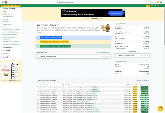Click the user account avatar icon
The width and height of the screenshot is (165, 113).
pos(161,2)
